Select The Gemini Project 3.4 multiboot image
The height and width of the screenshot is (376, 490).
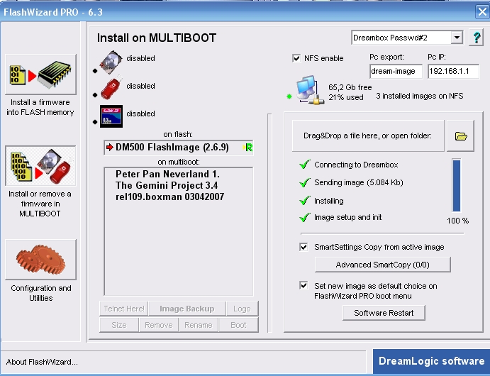pos(167,186)
